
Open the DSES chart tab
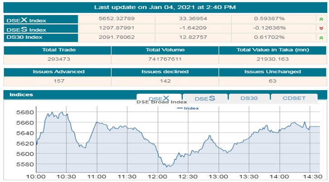pyautogui.click(x=205, y=98)
